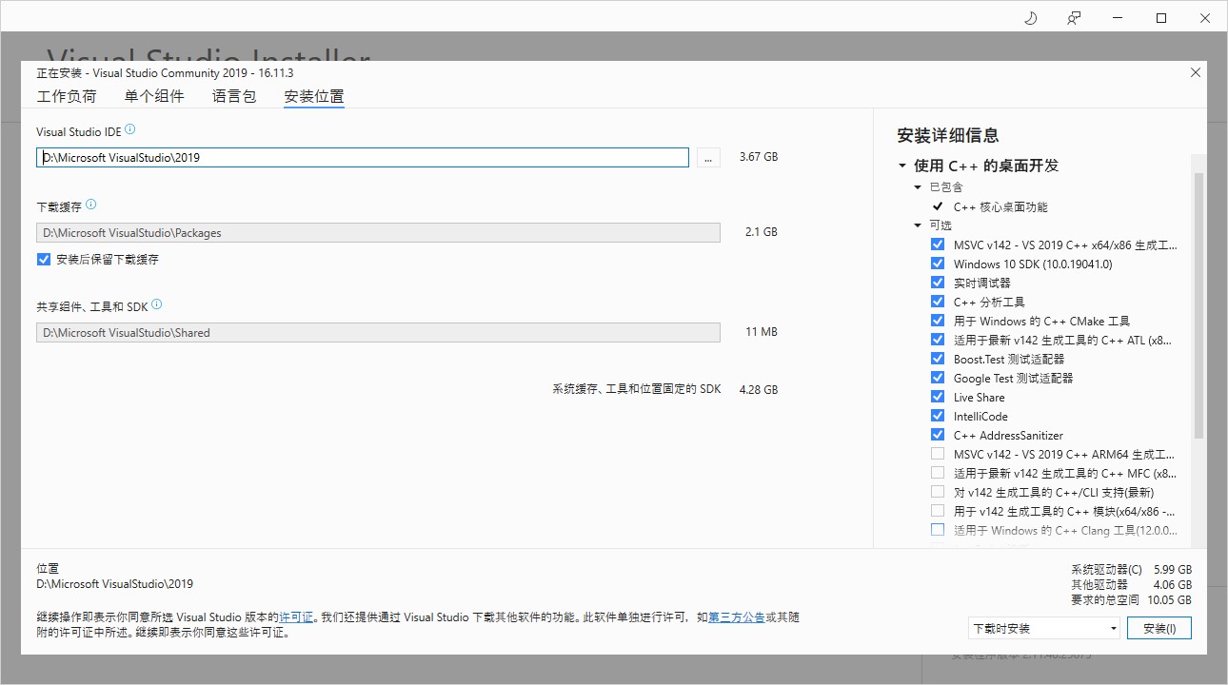Collapse the 可选 group
1228x685 pixels.
(918, 225)
